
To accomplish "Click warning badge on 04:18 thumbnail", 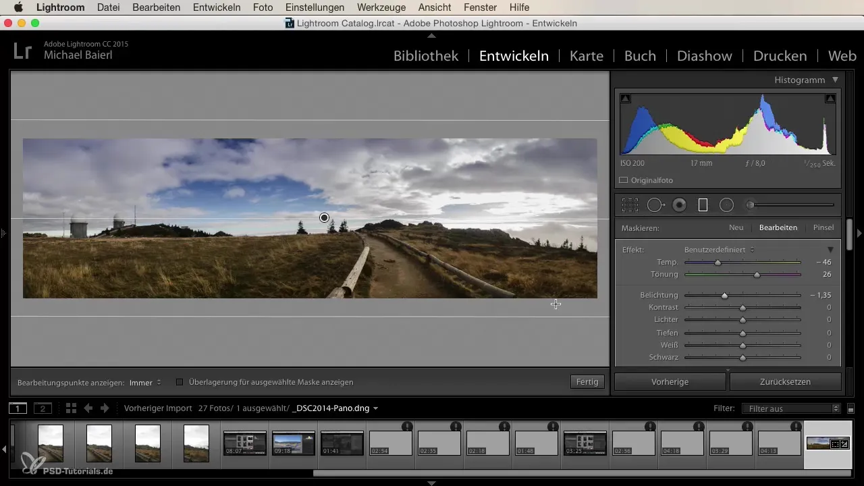I will [x=699, y=427].
